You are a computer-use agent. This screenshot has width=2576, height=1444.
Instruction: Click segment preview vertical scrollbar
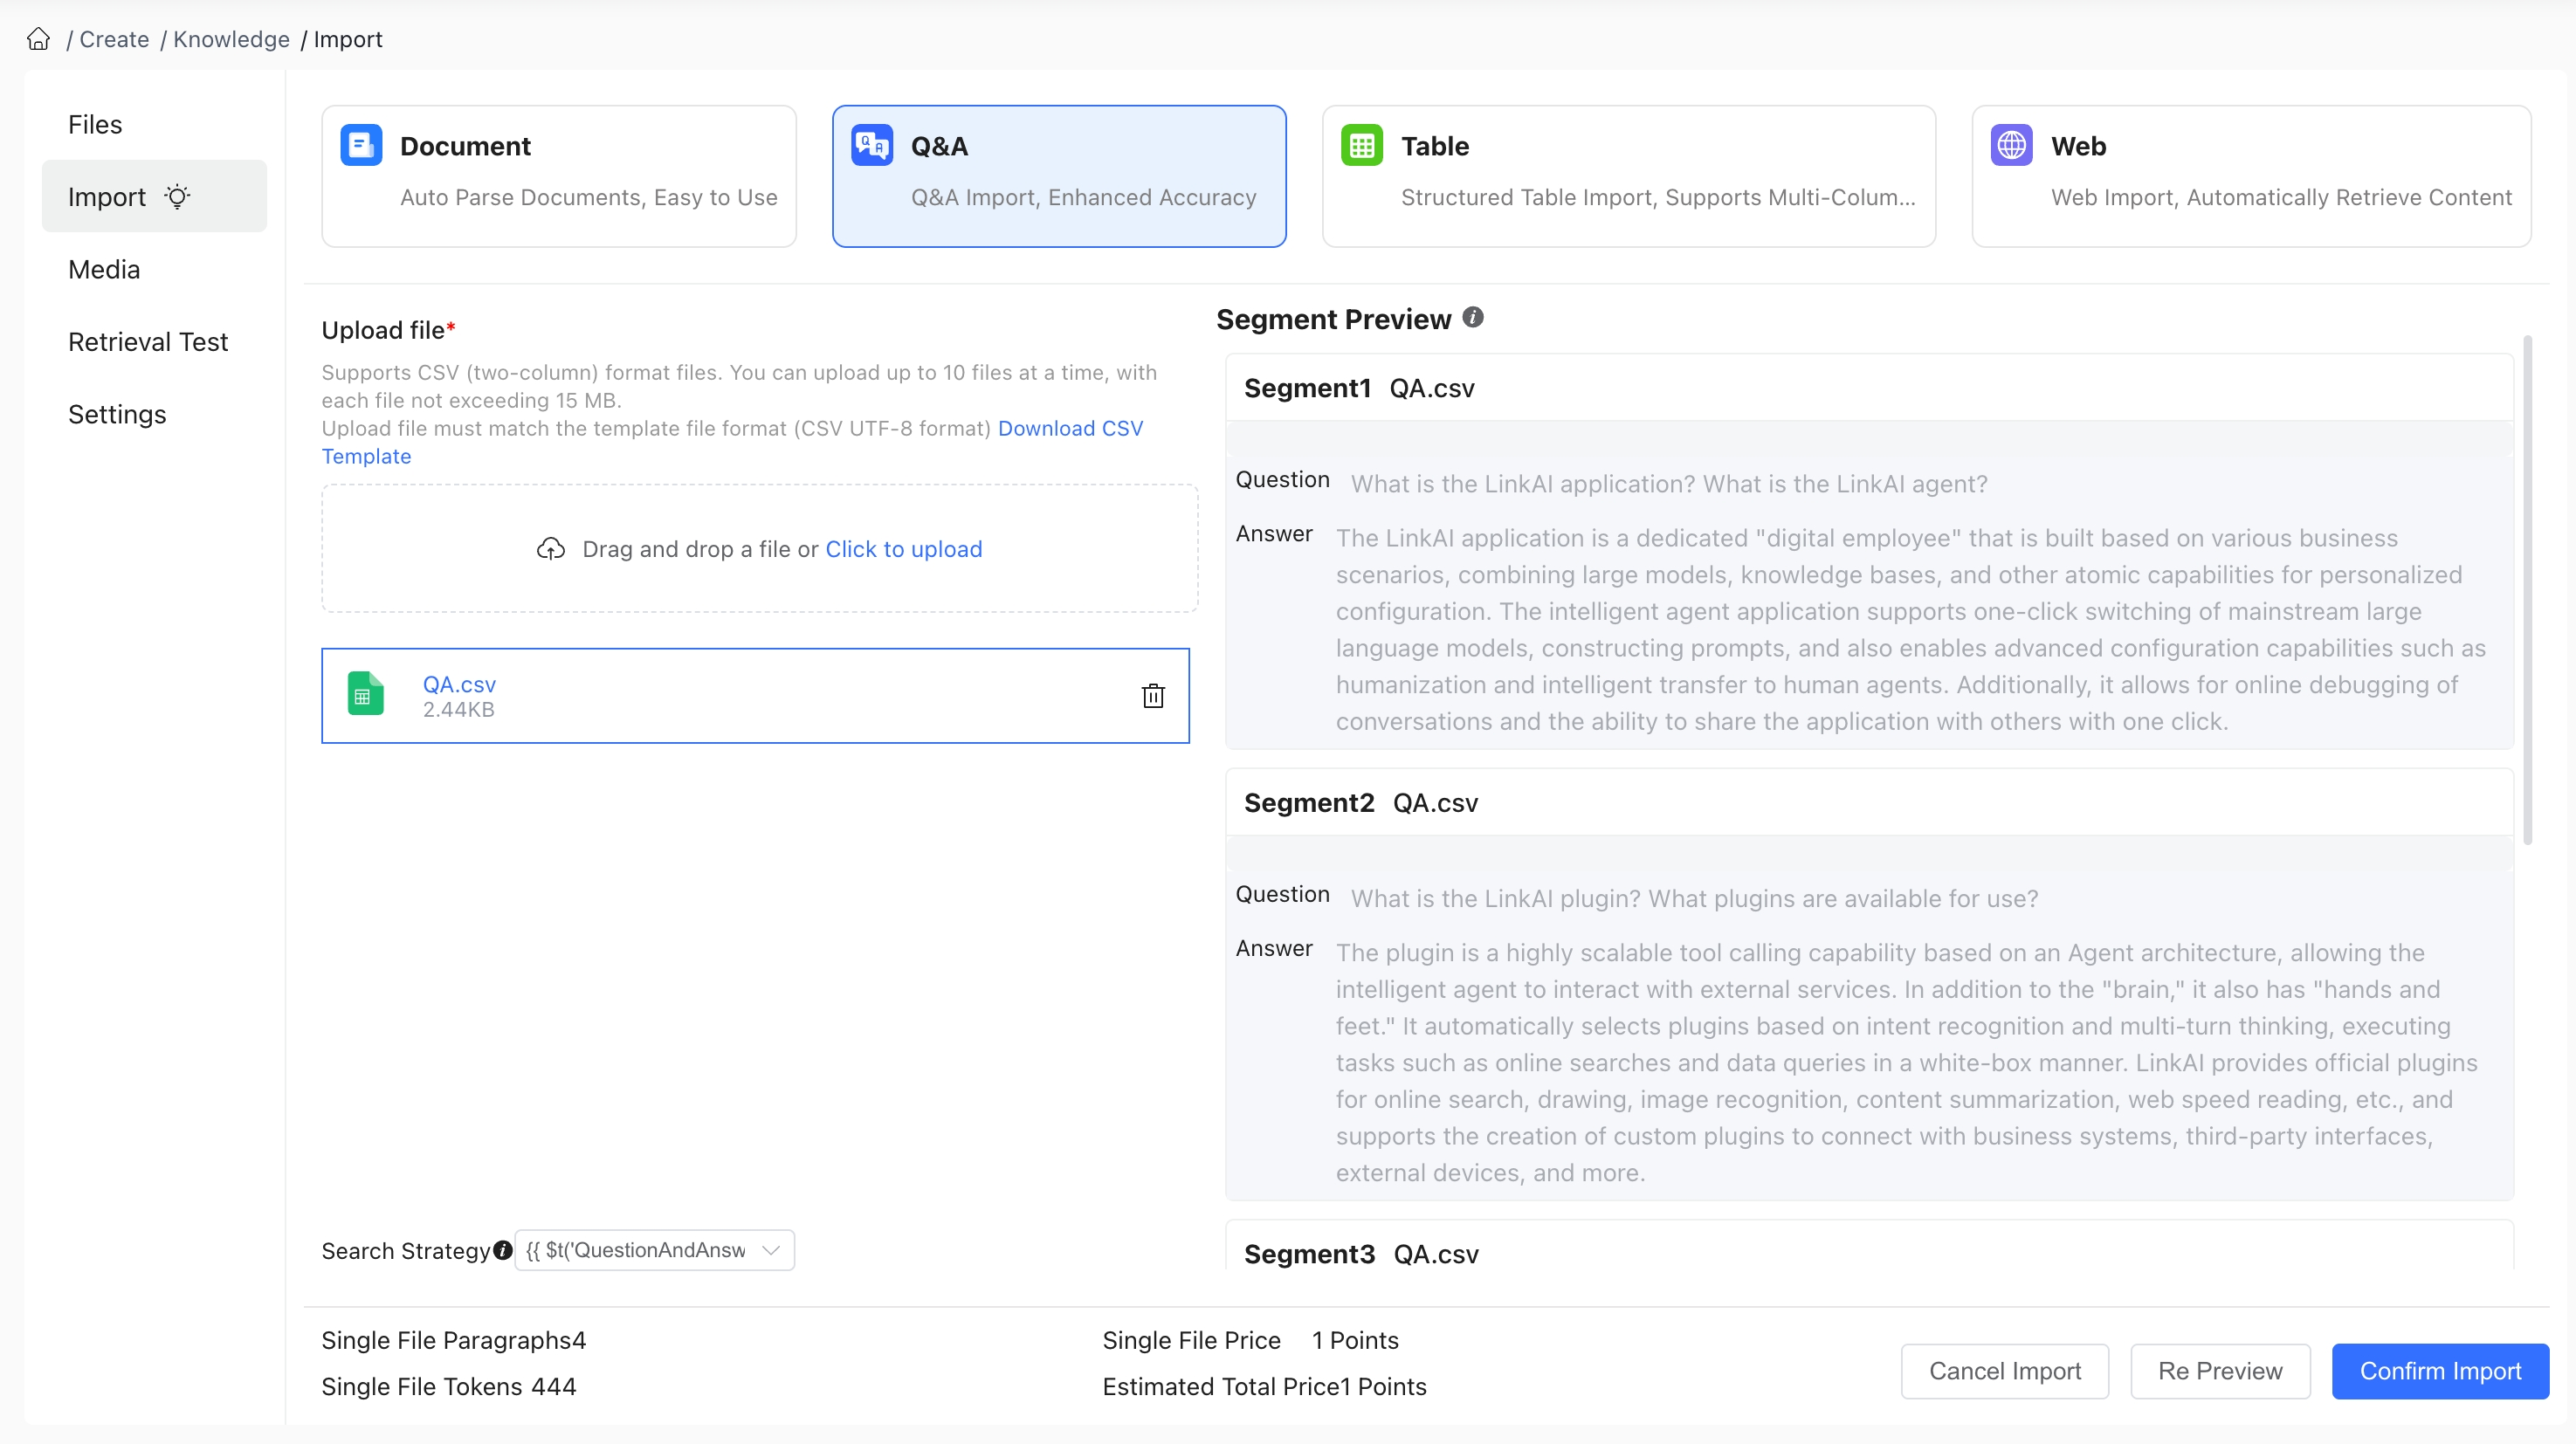coord(2527,590)
